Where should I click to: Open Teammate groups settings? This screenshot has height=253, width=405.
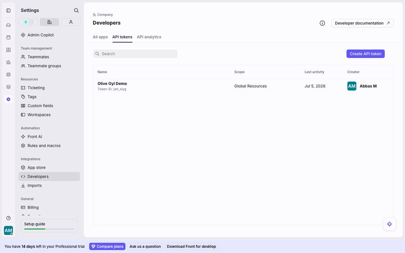(x=49, y=66)
